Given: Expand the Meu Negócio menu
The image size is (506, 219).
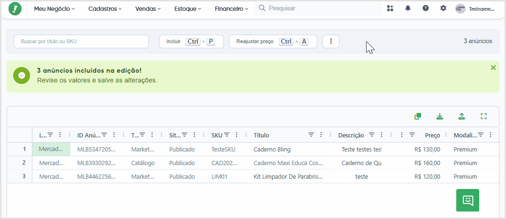Looking at the screenshot, I should pyautogui.click(x=54, y=9).
